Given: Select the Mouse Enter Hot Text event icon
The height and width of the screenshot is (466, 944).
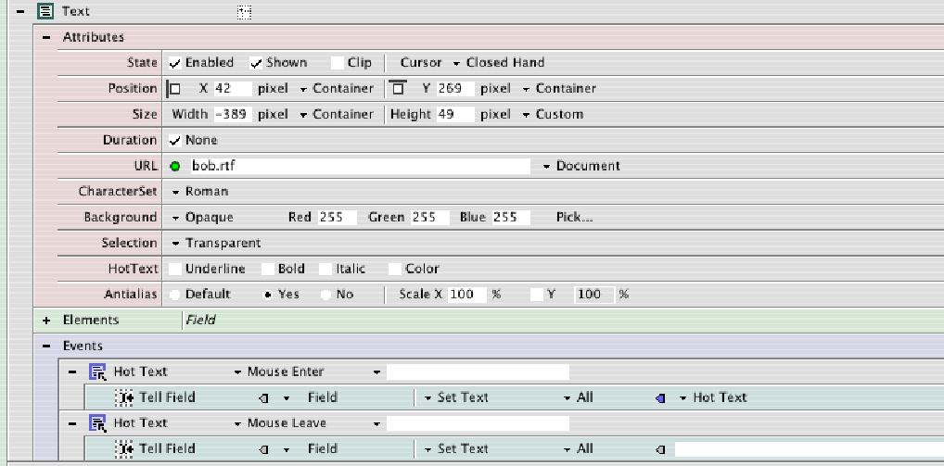Looking at the screenshot, I should (97, 372).
